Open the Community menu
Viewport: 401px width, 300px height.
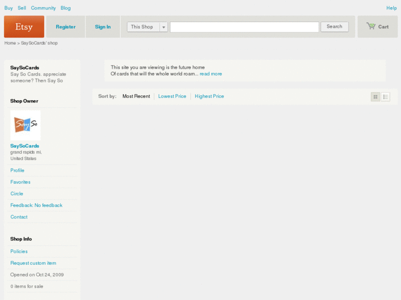[x=43, y=8]
